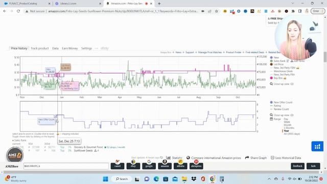Screen dimensions: 327x184
Task: Click the address bar URL
Action: tap(123, 11)
